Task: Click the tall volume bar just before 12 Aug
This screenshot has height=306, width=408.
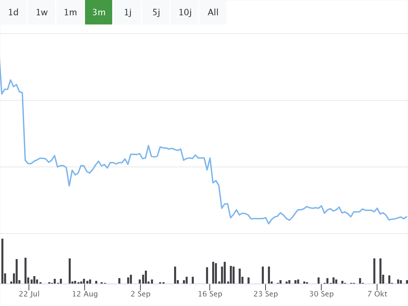Action: click(70, 271)
